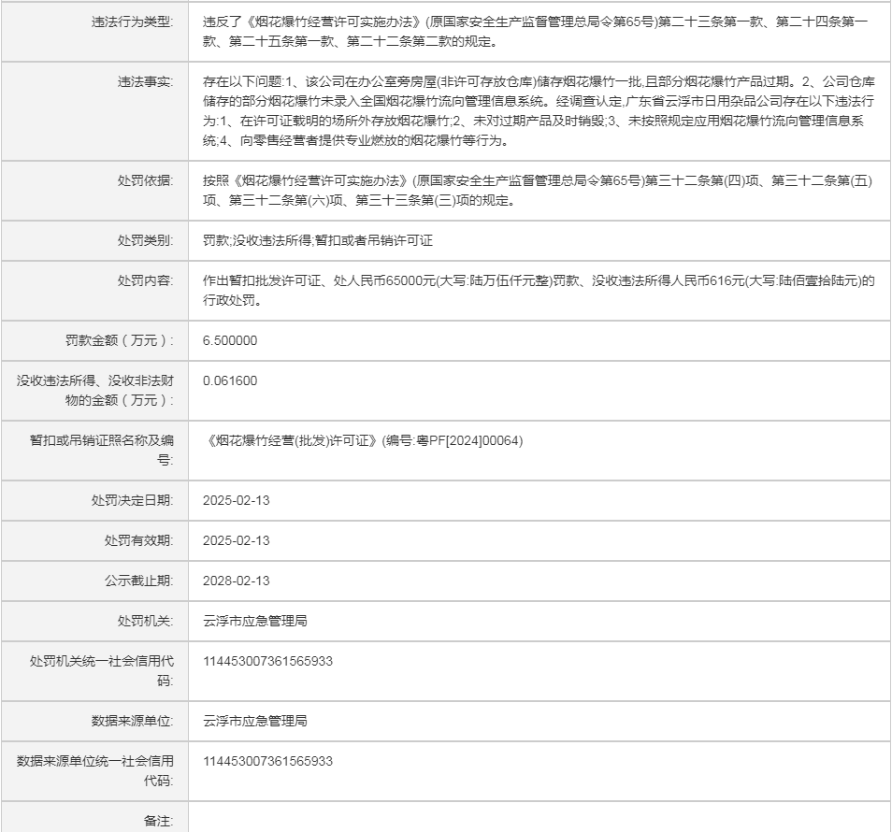
Task: Click the 备注 row label
Action: [x=158, y=821]
